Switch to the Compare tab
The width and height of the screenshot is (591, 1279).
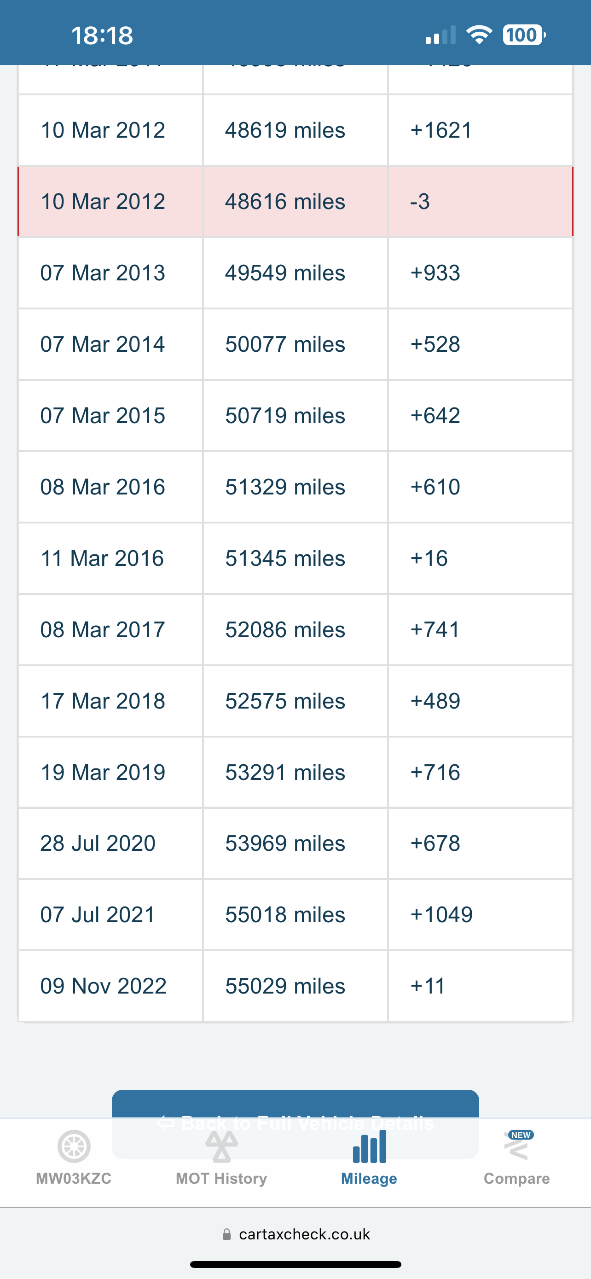(516, 1178)
